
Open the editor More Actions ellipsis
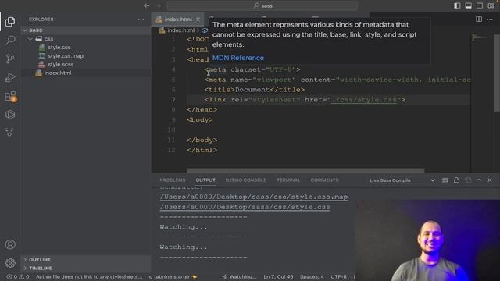click(490, 19)
